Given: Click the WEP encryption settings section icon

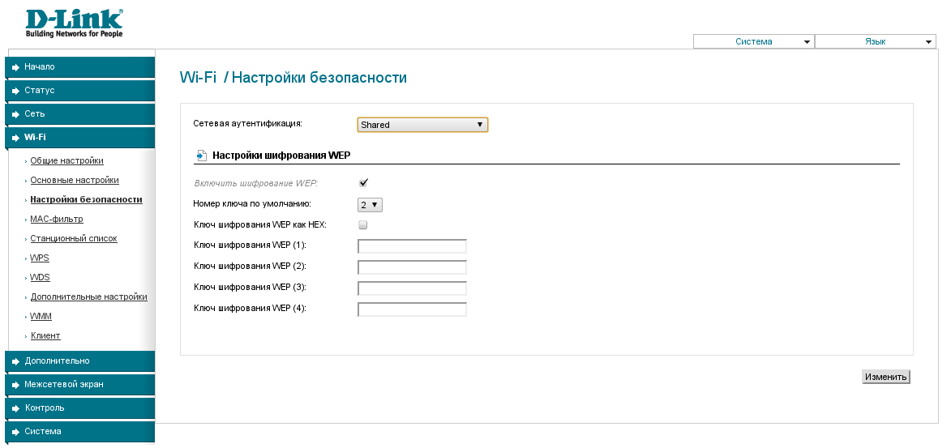Looking at the screenshot, I should click(x=201, y=155).
